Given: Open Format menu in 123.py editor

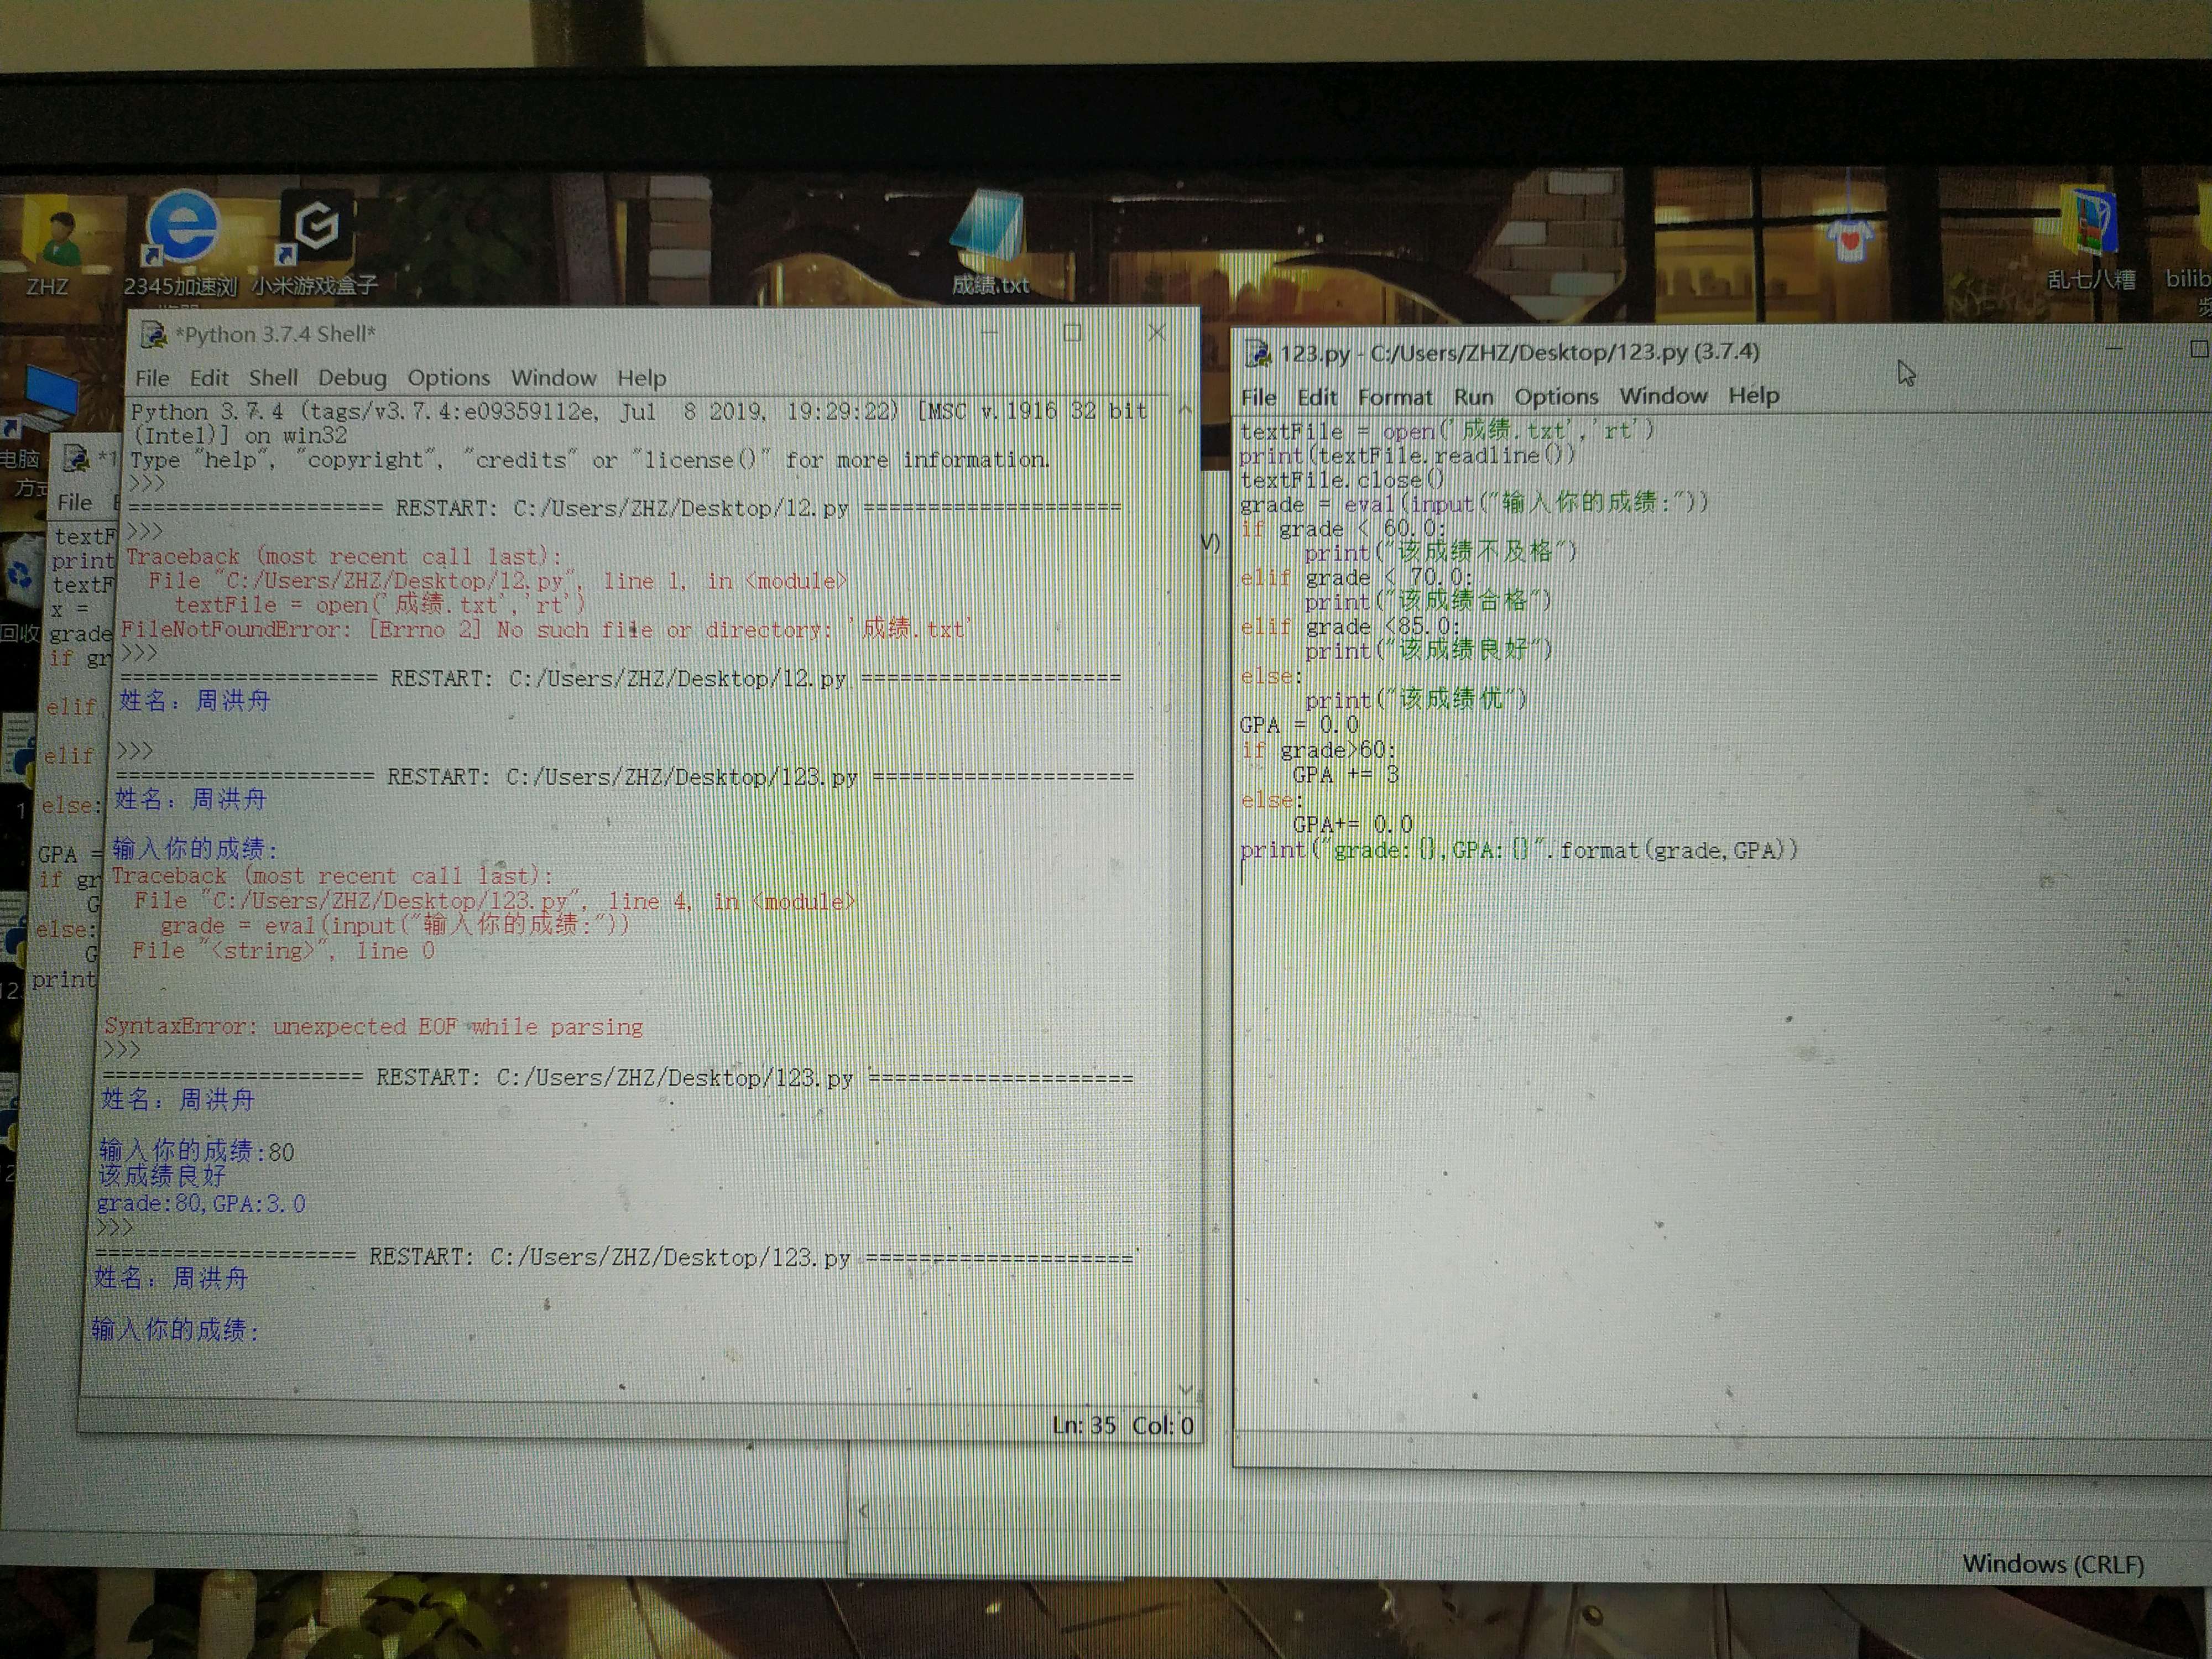Looking at the screenshot, I should (x=1394, y=397).
